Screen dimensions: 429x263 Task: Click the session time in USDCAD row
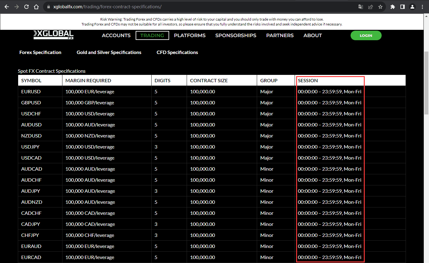[330, 158]
